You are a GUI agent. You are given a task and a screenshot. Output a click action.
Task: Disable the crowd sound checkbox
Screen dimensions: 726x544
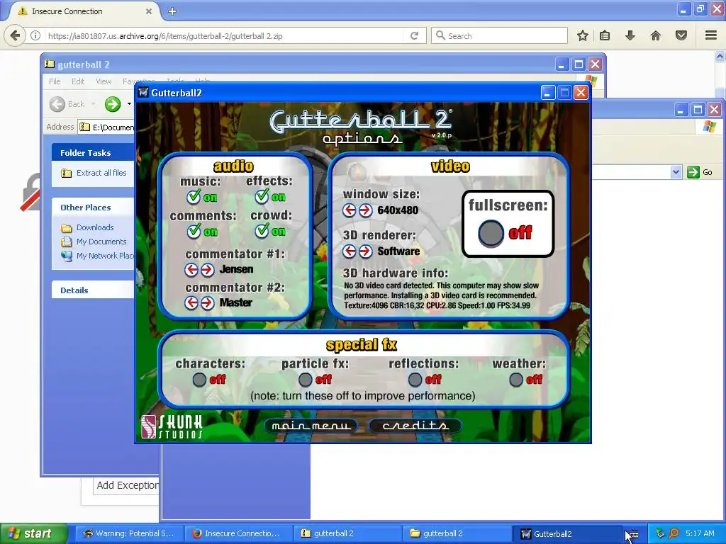click(262, 231)
